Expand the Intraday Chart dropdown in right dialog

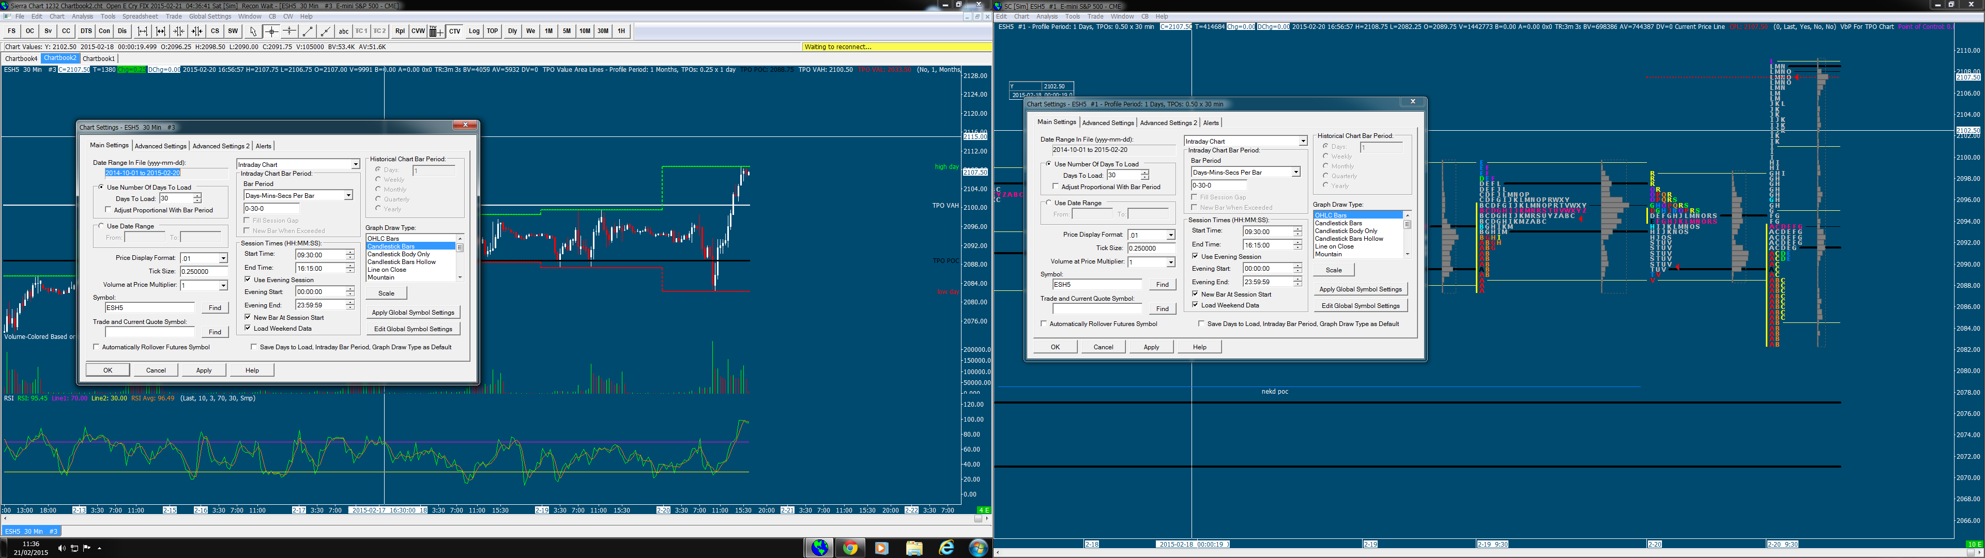(x=1303, y=142)
